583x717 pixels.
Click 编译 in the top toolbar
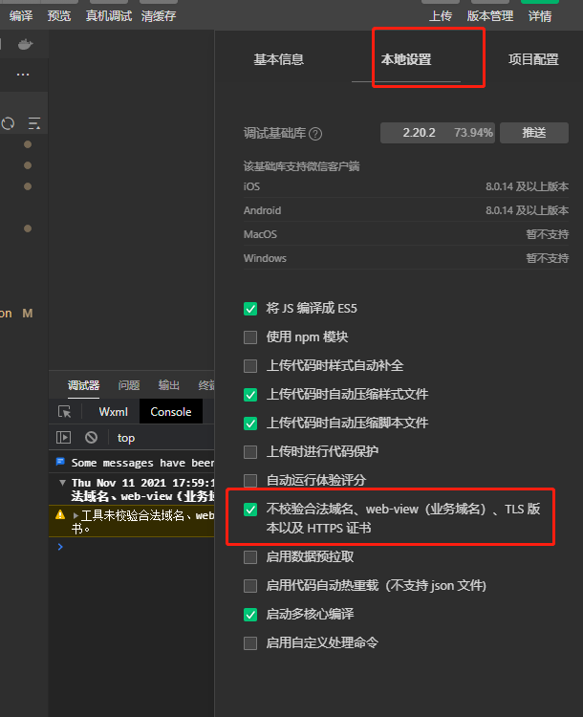tap(21, 16)
